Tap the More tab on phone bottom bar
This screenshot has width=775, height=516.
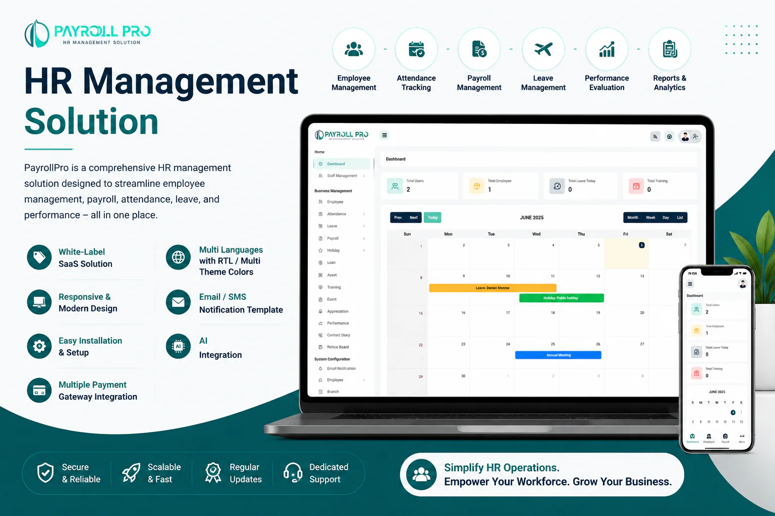coord(742,438)
